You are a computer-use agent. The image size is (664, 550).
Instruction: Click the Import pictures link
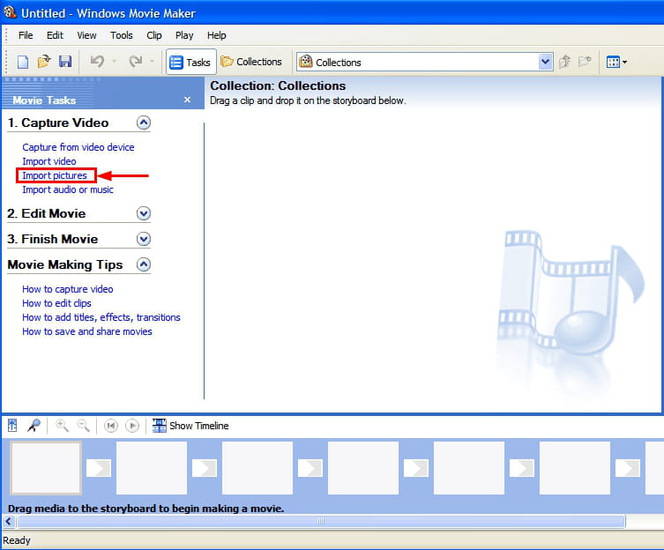pos(55,175)
